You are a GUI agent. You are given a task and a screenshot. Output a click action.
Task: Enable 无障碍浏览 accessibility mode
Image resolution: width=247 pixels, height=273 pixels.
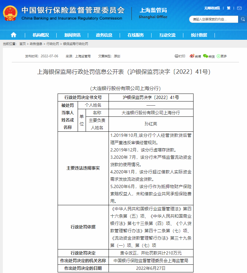(212, 8)
